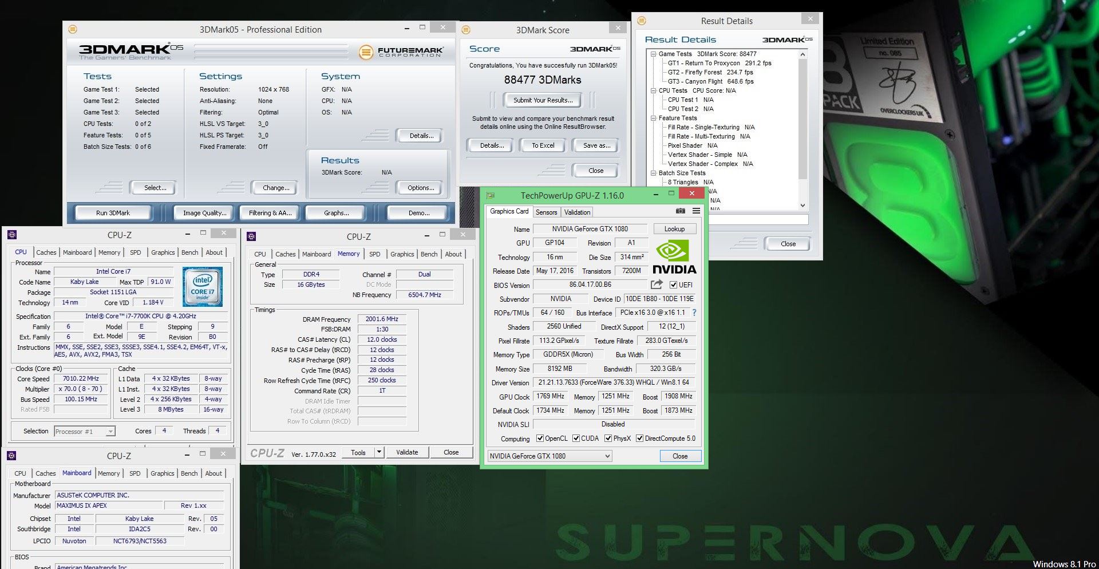Switch to the Sensors tab in GPU-Z
Viewport: 1099px width, 569px height.
click(x=546, y=212)
